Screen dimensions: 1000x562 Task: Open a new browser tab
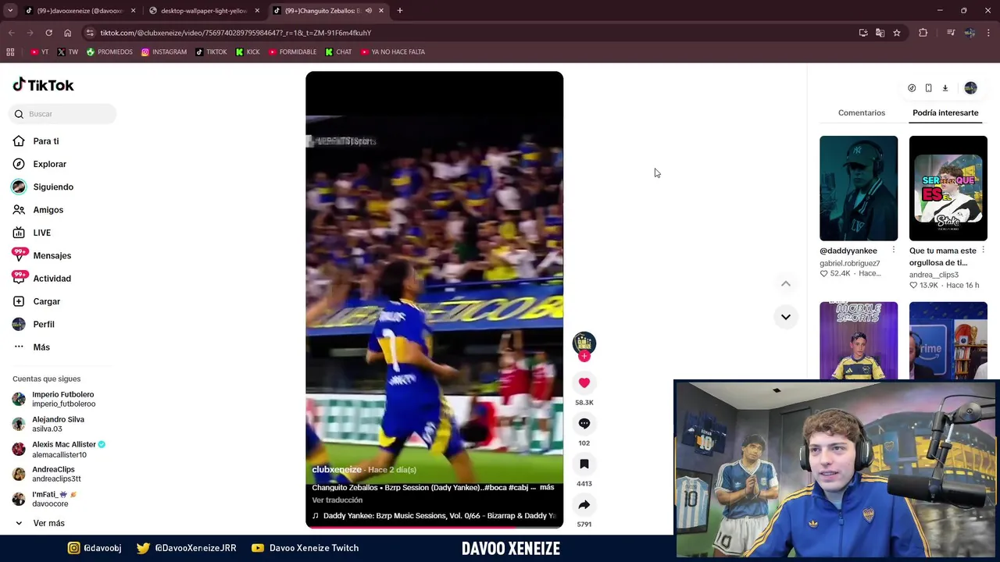click(x=400, y=11)
